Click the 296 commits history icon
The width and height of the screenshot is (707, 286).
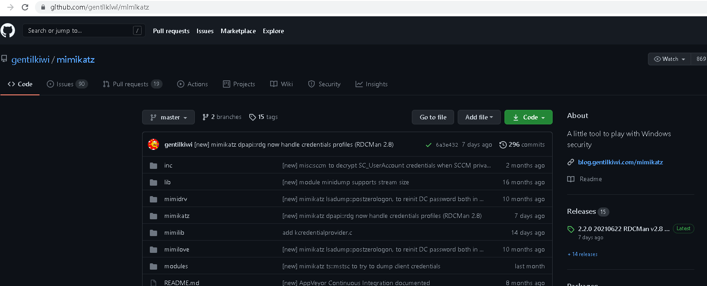pyautogui.click(x=503, y=145)
